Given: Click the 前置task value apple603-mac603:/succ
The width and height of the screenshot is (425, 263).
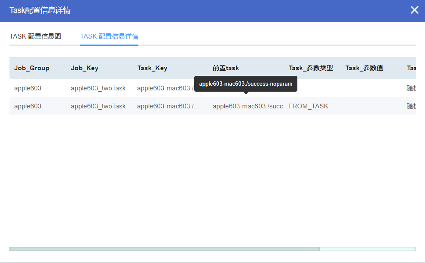Looking at the screenshot, I should (x=248, y=106).
